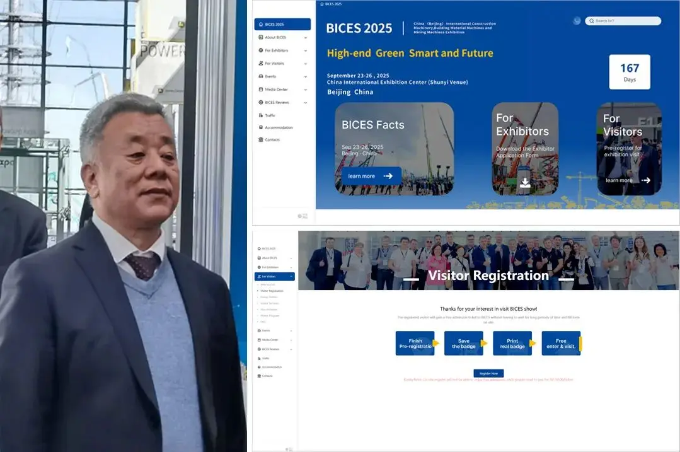Click learn more on BICES Facts card
The width and height of the screenshot is (680, 452).
[x=371, y=176]
